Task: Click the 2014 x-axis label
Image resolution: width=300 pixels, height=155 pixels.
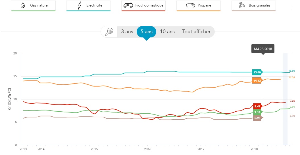Action: pos(40,149)
